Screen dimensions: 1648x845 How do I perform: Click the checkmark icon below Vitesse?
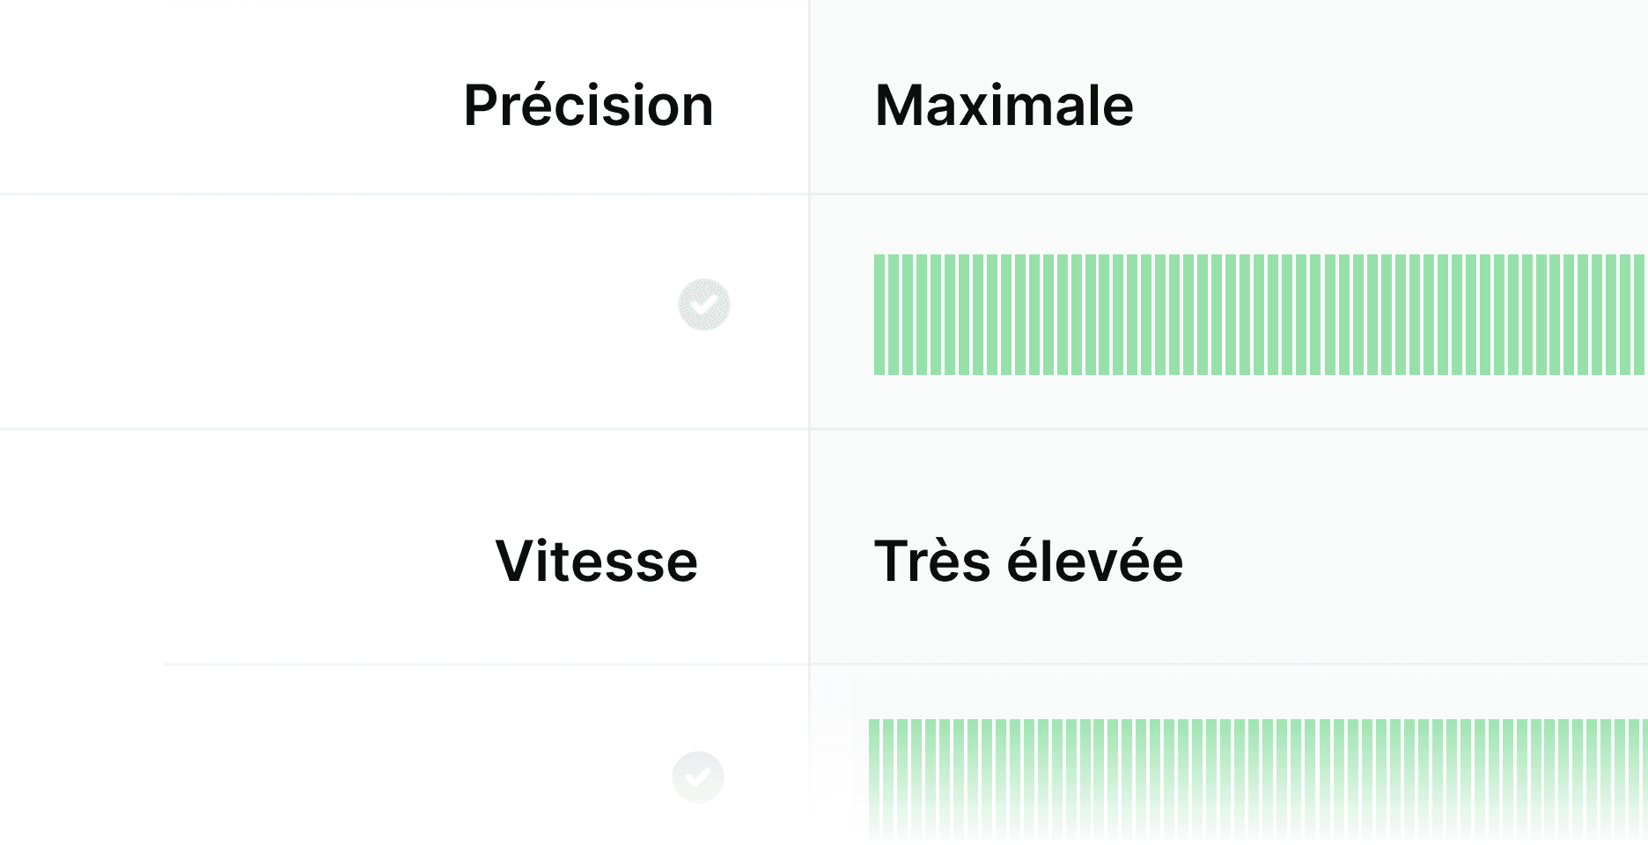[698, 776]
